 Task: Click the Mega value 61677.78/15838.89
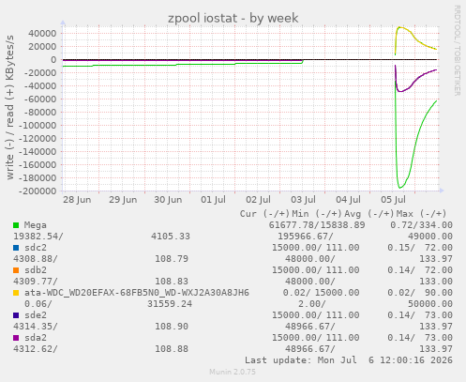(x=317, y=225)
